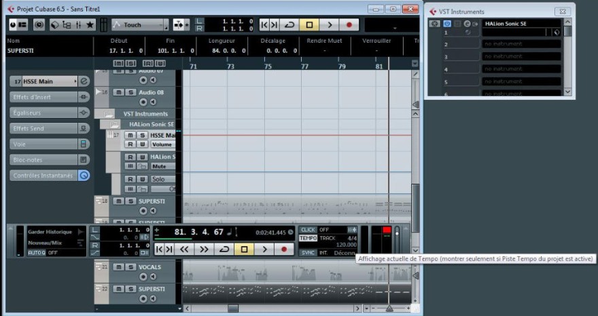Image resolution: width=598 pixels, height=316 pixels.
Task: Collapse the VST Instruments folder track
Action: (108, 114)
